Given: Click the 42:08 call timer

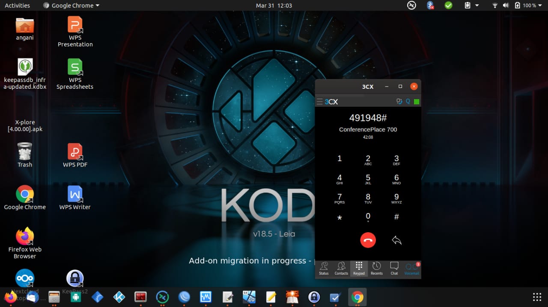Looking at the screenshot, I should pyautogui.click(x=368, y=137).
